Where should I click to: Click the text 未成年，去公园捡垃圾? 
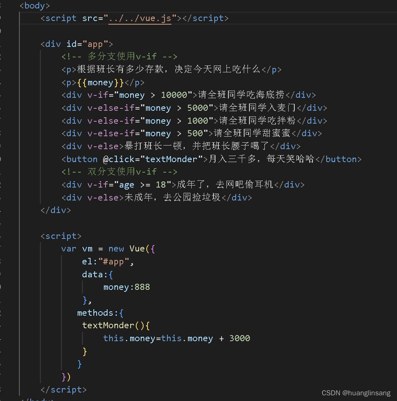click(x=172, y=197)
